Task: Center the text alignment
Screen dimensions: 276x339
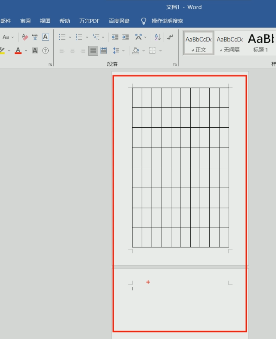Action: pyautogui.click(x=72, y=50)
